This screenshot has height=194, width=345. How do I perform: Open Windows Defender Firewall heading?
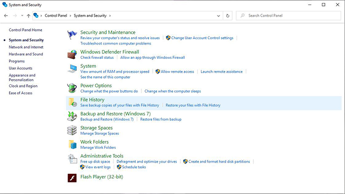pyautogui.click(x=109, y=52)
